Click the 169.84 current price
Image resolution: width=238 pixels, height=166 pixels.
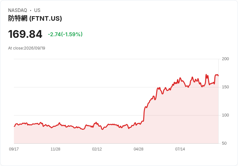coord(25,34)
